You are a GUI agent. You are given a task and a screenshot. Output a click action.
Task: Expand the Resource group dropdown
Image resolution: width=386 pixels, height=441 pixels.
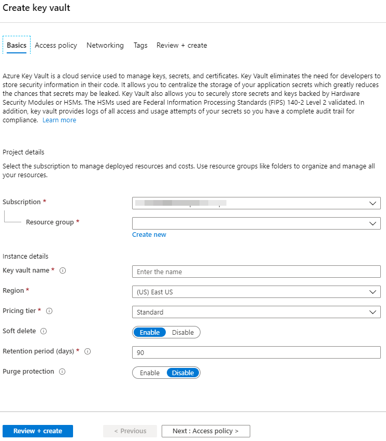coord(256,223)
